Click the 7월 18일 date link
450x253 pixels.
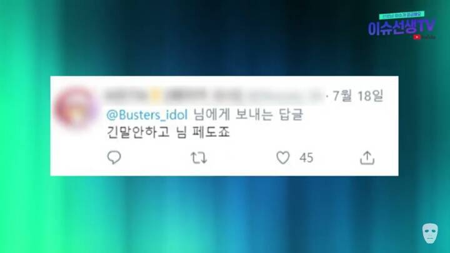point(358,96)
